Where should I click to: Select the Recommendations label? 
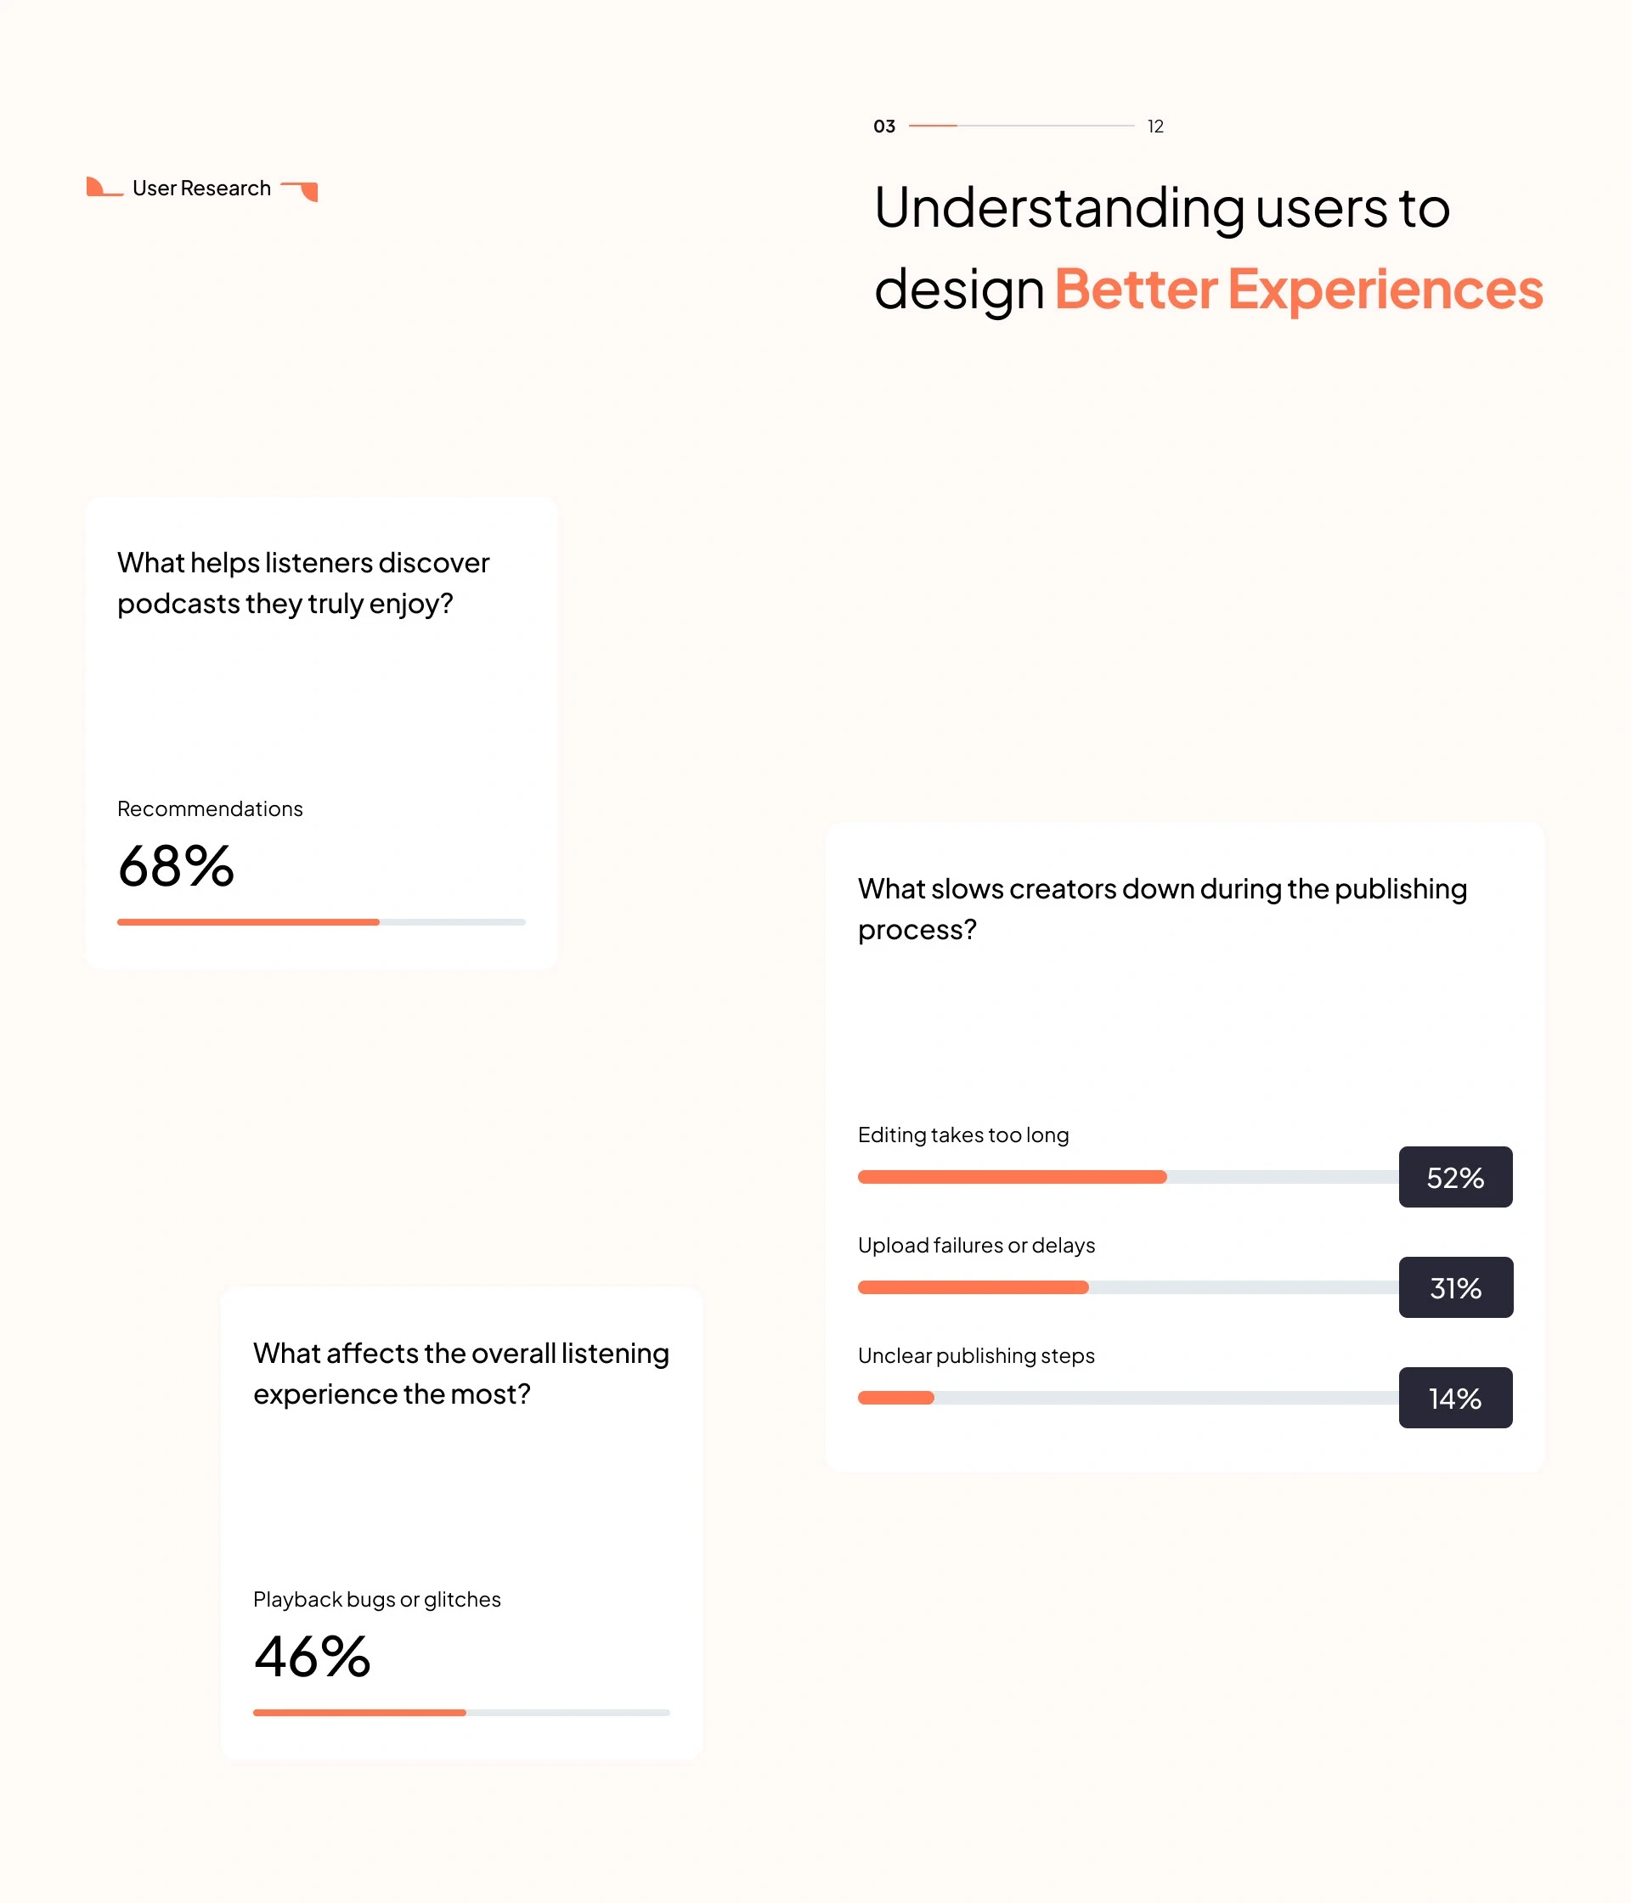[210, 809]
